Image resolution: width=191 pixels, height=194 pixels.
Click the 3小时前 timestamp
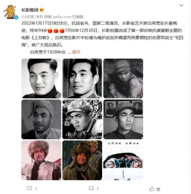(28, 17)
